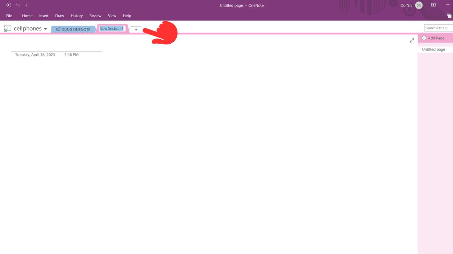The height and width of the screenshot is (254, 453).
Task: Create a new section with plus tab
Action: pos(136,29)
